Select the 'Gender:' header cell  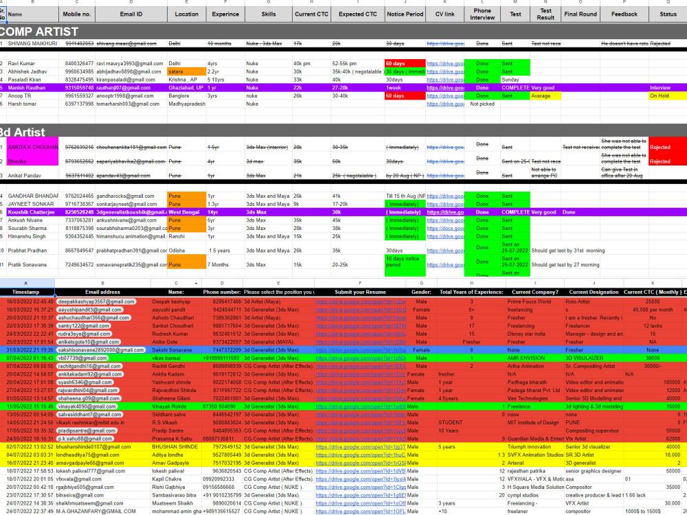(x=422, y=292)
